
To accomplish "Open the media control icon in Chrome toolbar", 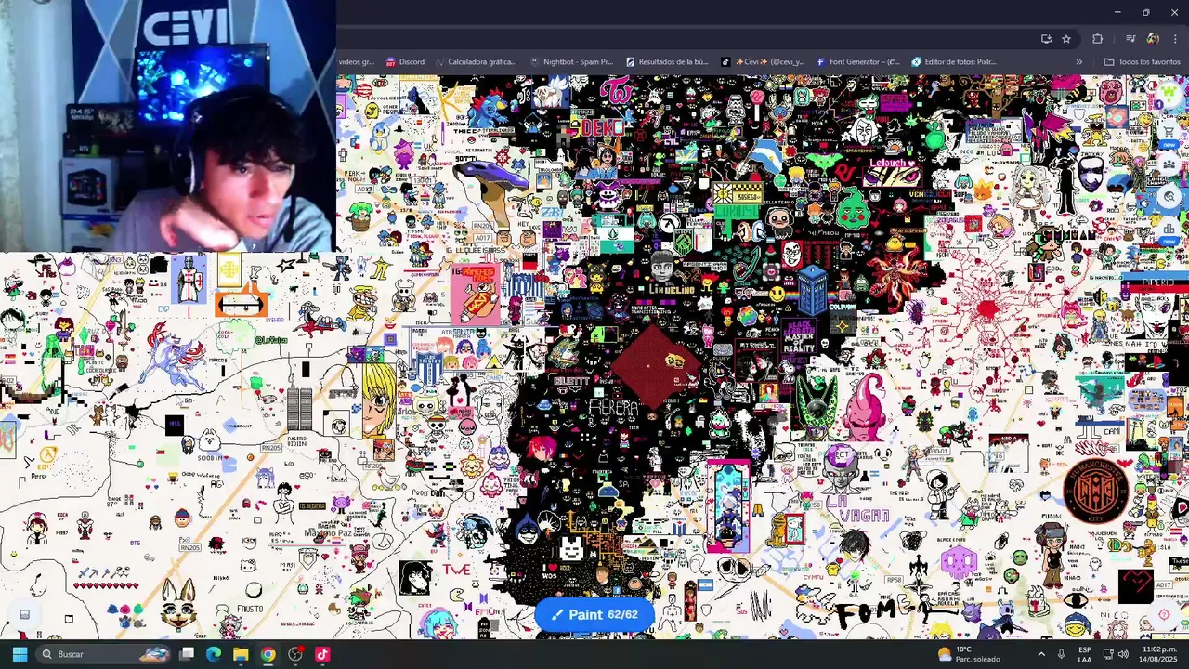I will [1130, 39].
